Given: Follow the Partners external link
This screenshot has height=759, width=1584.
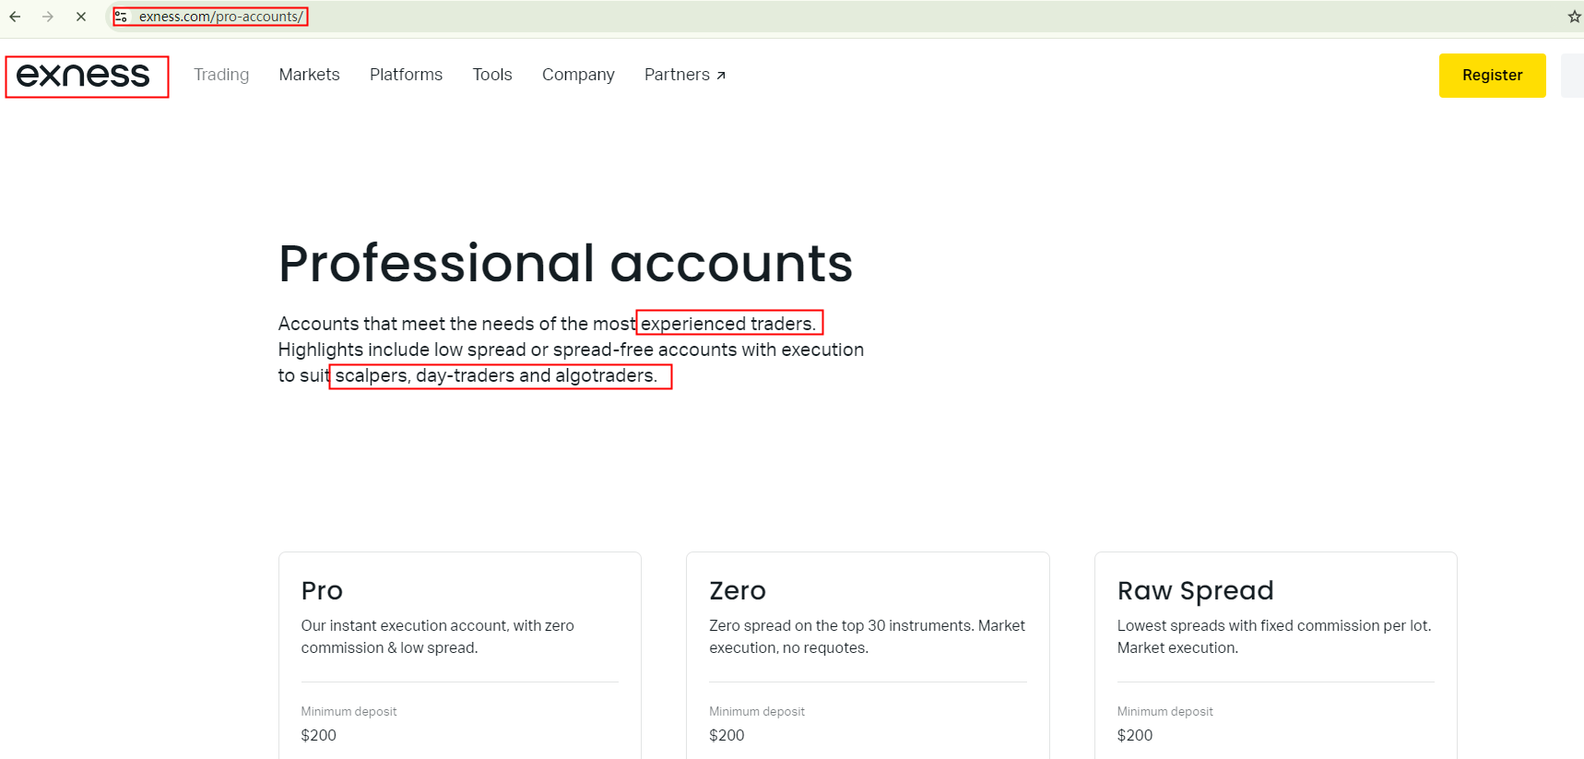Looking at the screenshot, I should (684, 75).
